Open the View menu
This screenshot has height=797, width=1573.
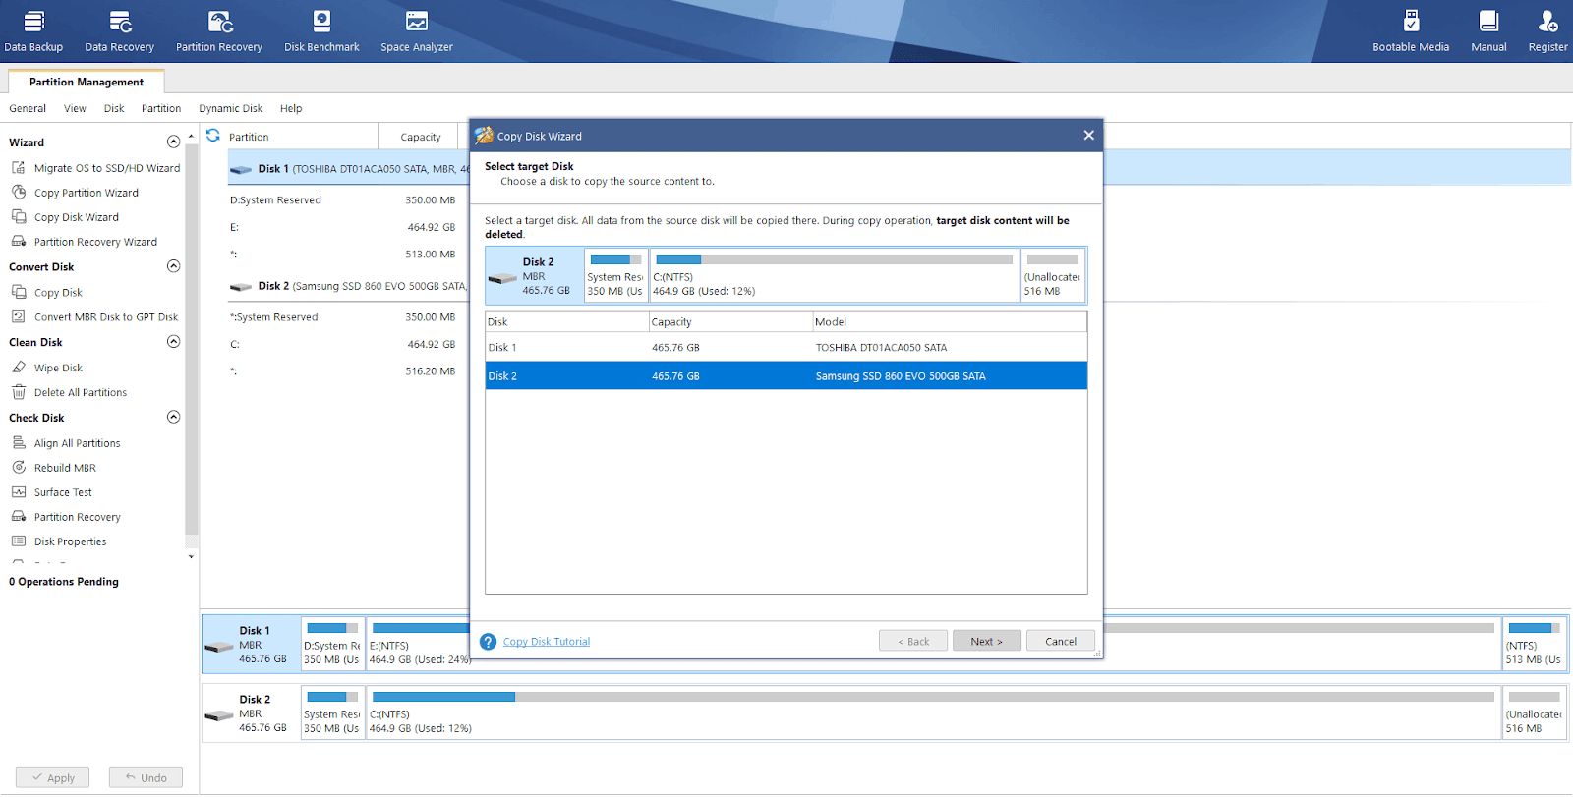[75, 109]
